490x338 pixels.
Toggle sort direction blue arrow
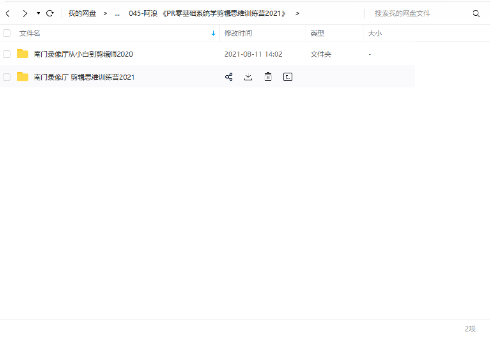click(213, 34)
